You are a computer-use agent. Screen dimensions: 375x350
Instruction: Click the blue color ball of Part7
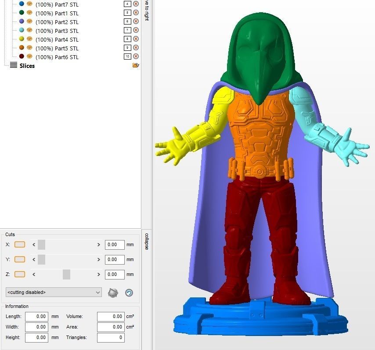[x=22, y=4]
